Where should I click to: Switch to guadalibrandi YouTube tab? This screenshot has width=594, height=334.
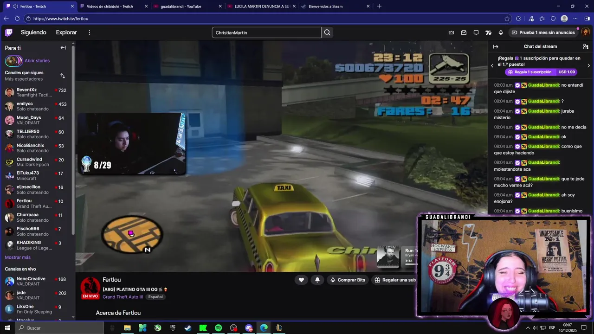pos(181,6)
